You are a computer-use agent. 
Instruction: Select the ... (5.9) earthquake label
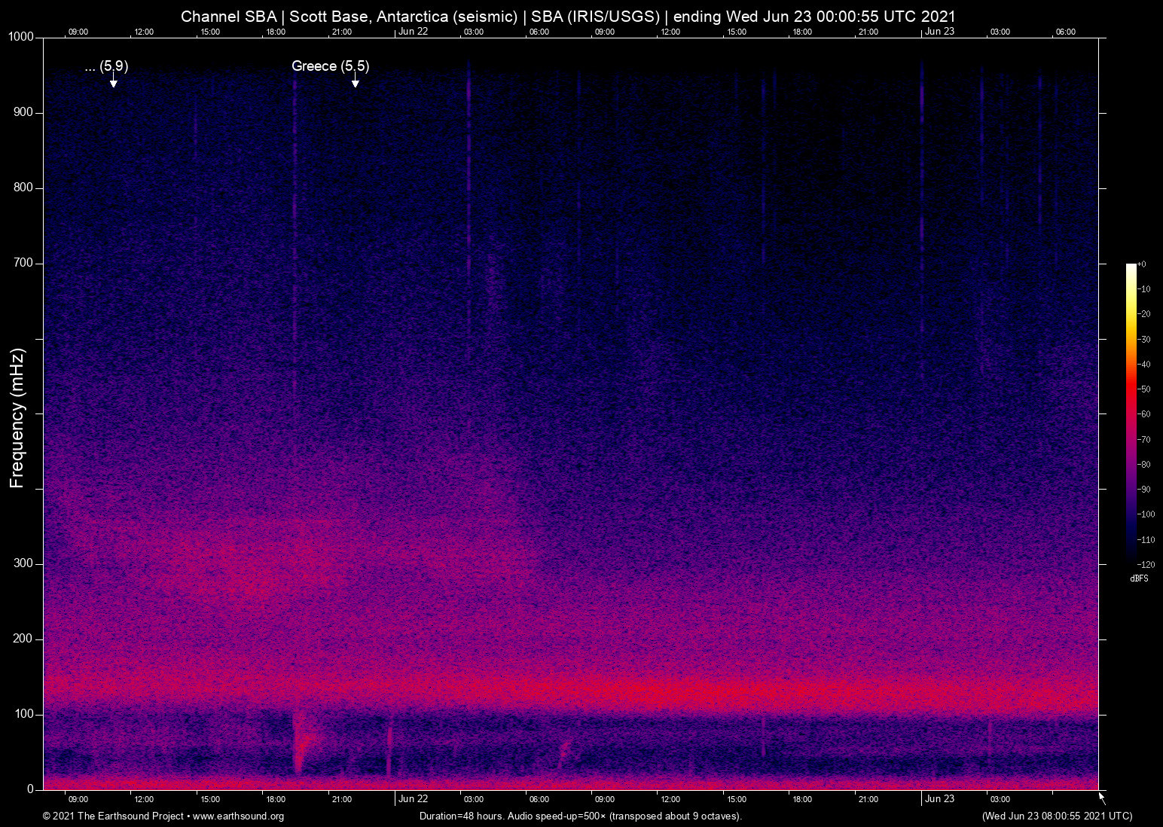[x=106, y=66]
